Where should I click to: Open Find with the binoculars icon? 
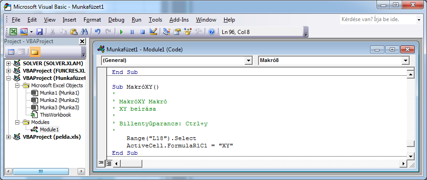click(84, 32)
